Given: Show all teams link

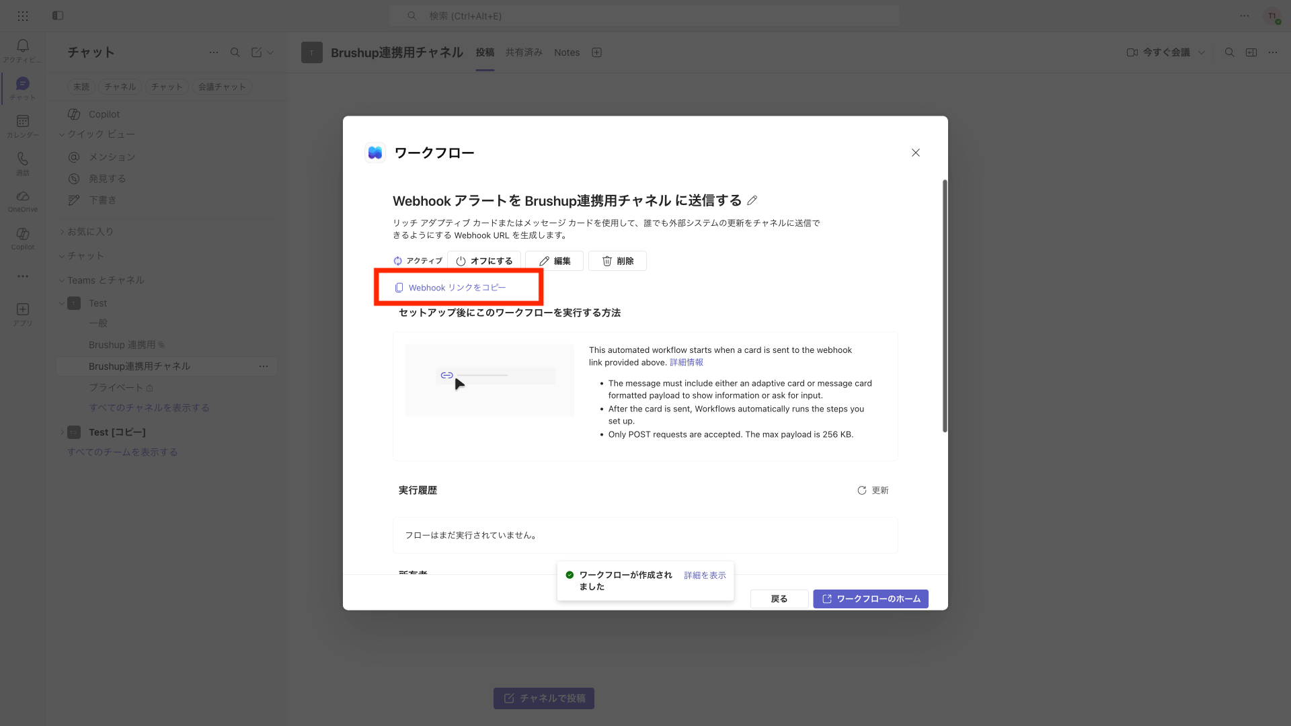Looking at the screenshot, I should pos(122,452).
